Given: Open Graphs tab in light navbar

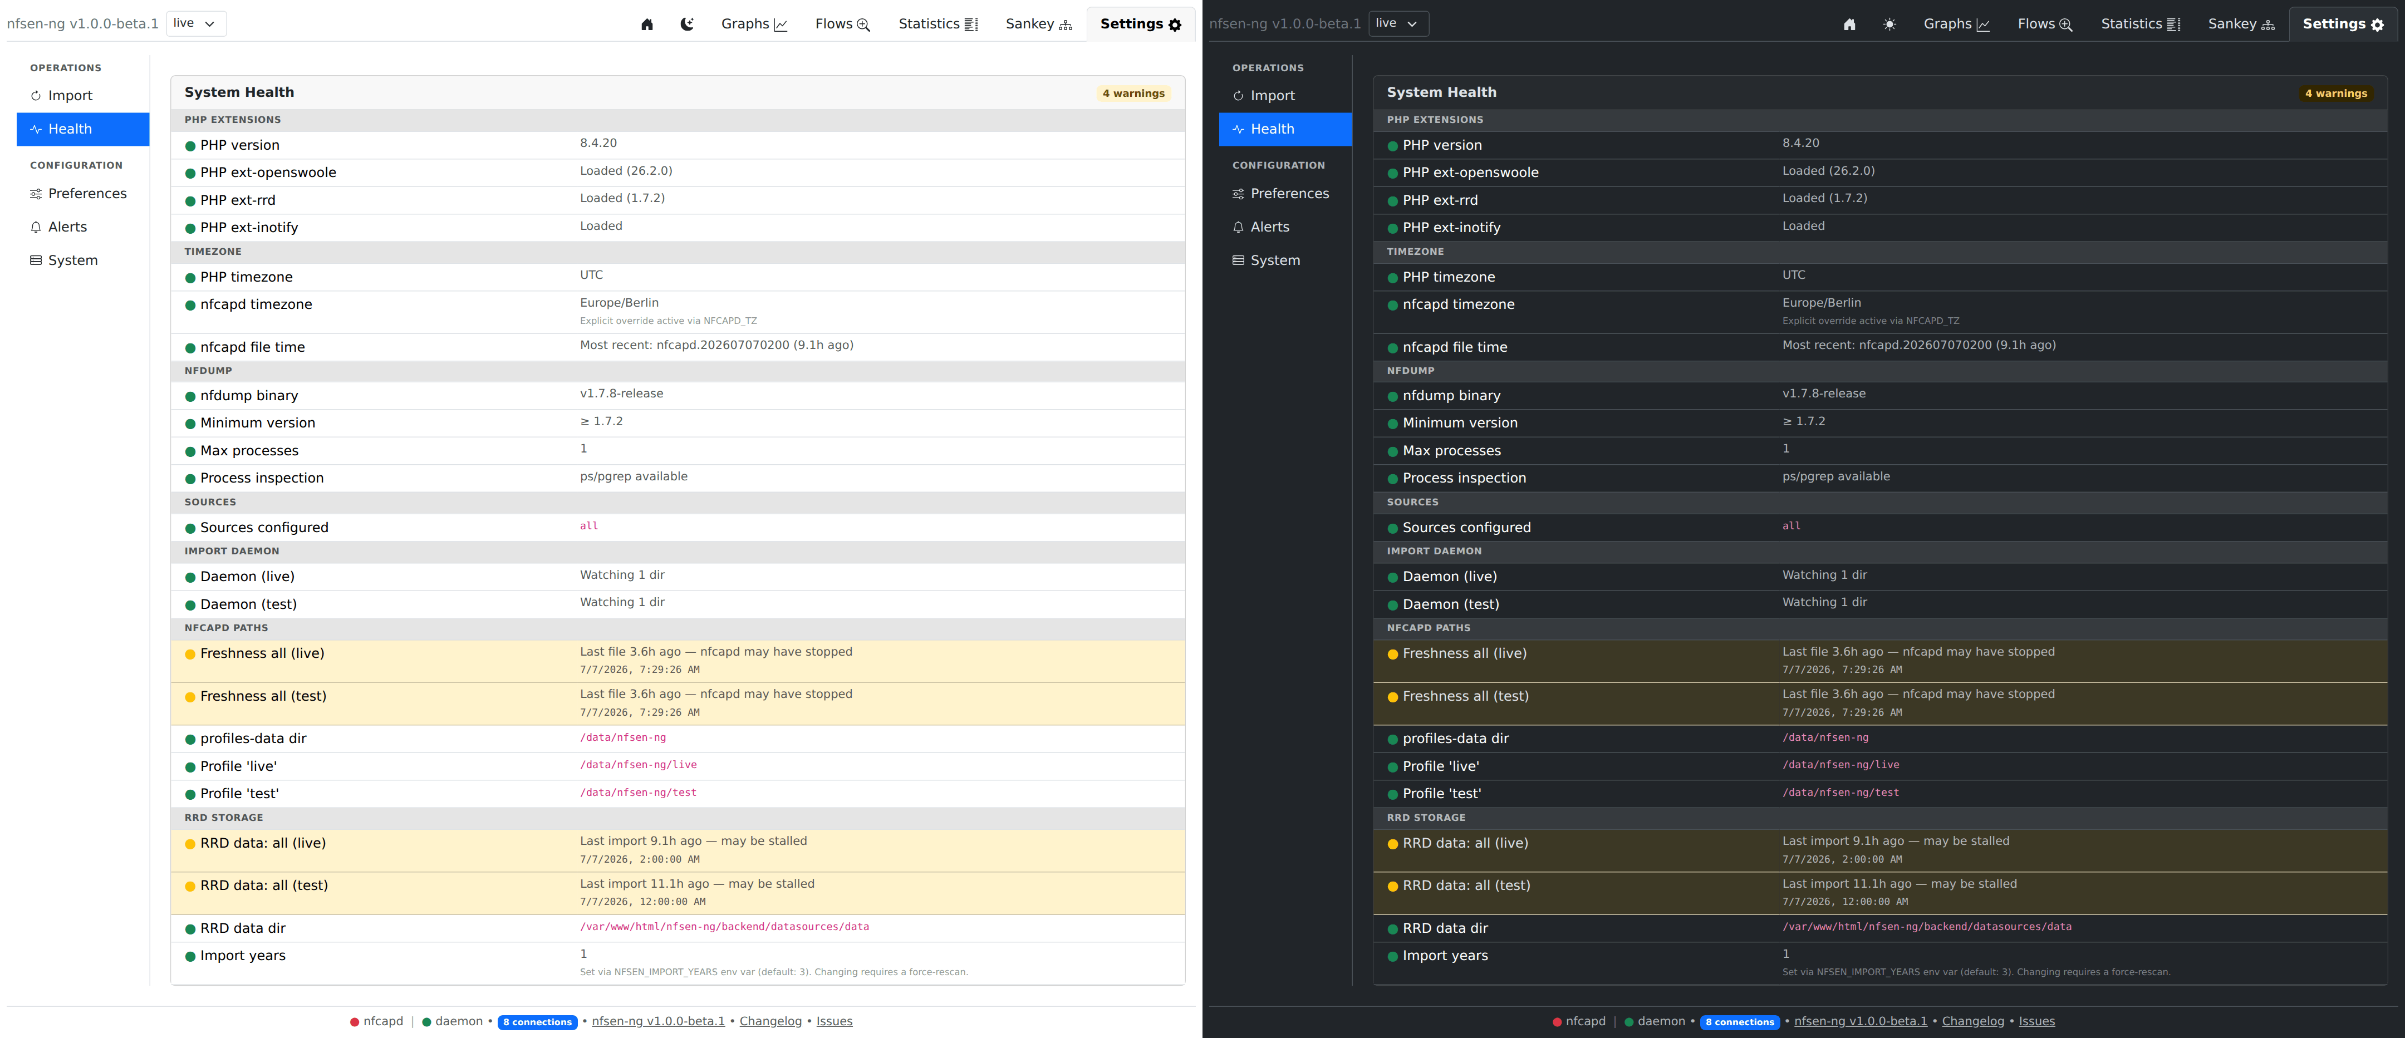Looking at the screenshot, I should (x=754, y=24).
